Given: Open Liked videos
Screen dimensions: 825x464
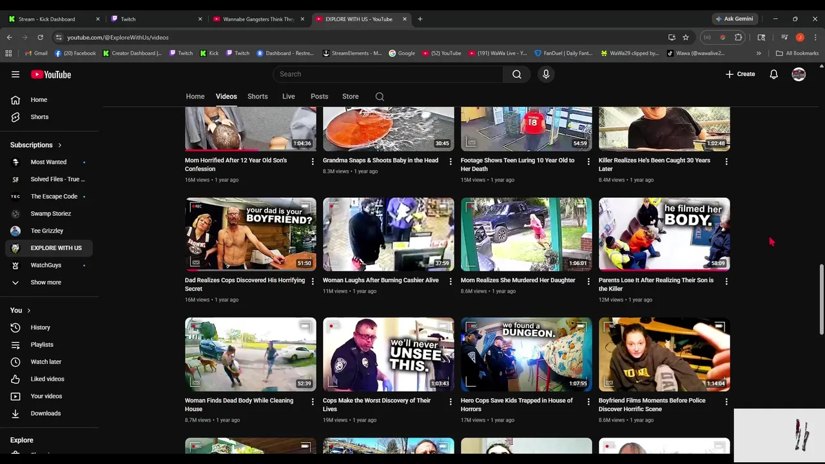Looking at the screenshot, I should (x=50, y=379).
